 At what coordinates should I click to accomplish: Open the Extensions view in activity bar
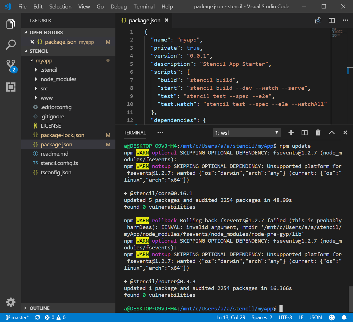[11, 87]
